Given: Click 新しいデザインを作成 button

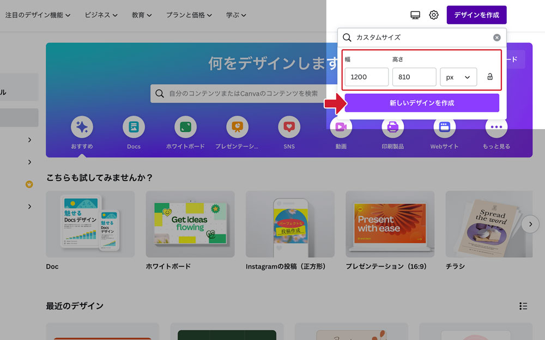Looking at the screenshot, I should pyautogui.click(x=422, y=103).
